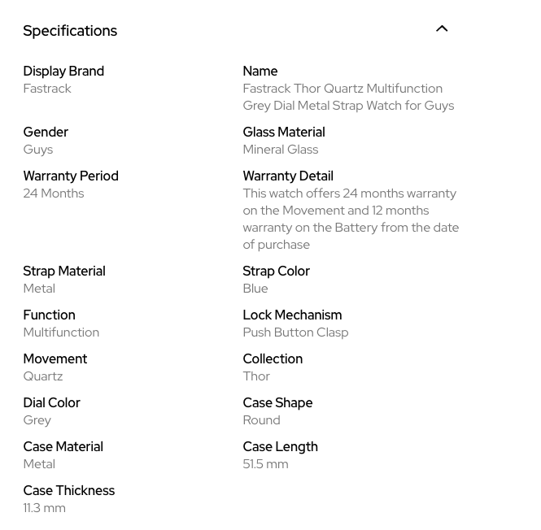This screenshot has width=541, height=530.
Task: Click the Dial Color value Grey
Action: [x=37, y=420]
